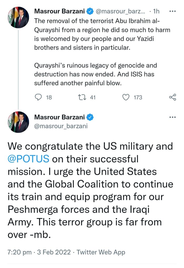Click the share icon on first tweet
184x268 pixels.
(x=172, y=97)
